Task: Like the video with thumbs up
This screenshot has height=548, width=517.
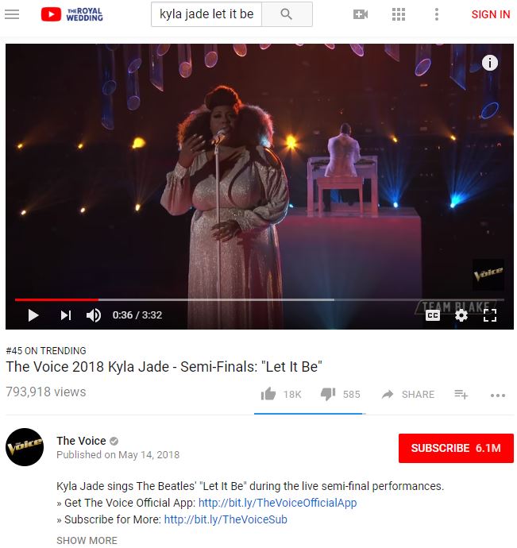Action: coord(268,394)
